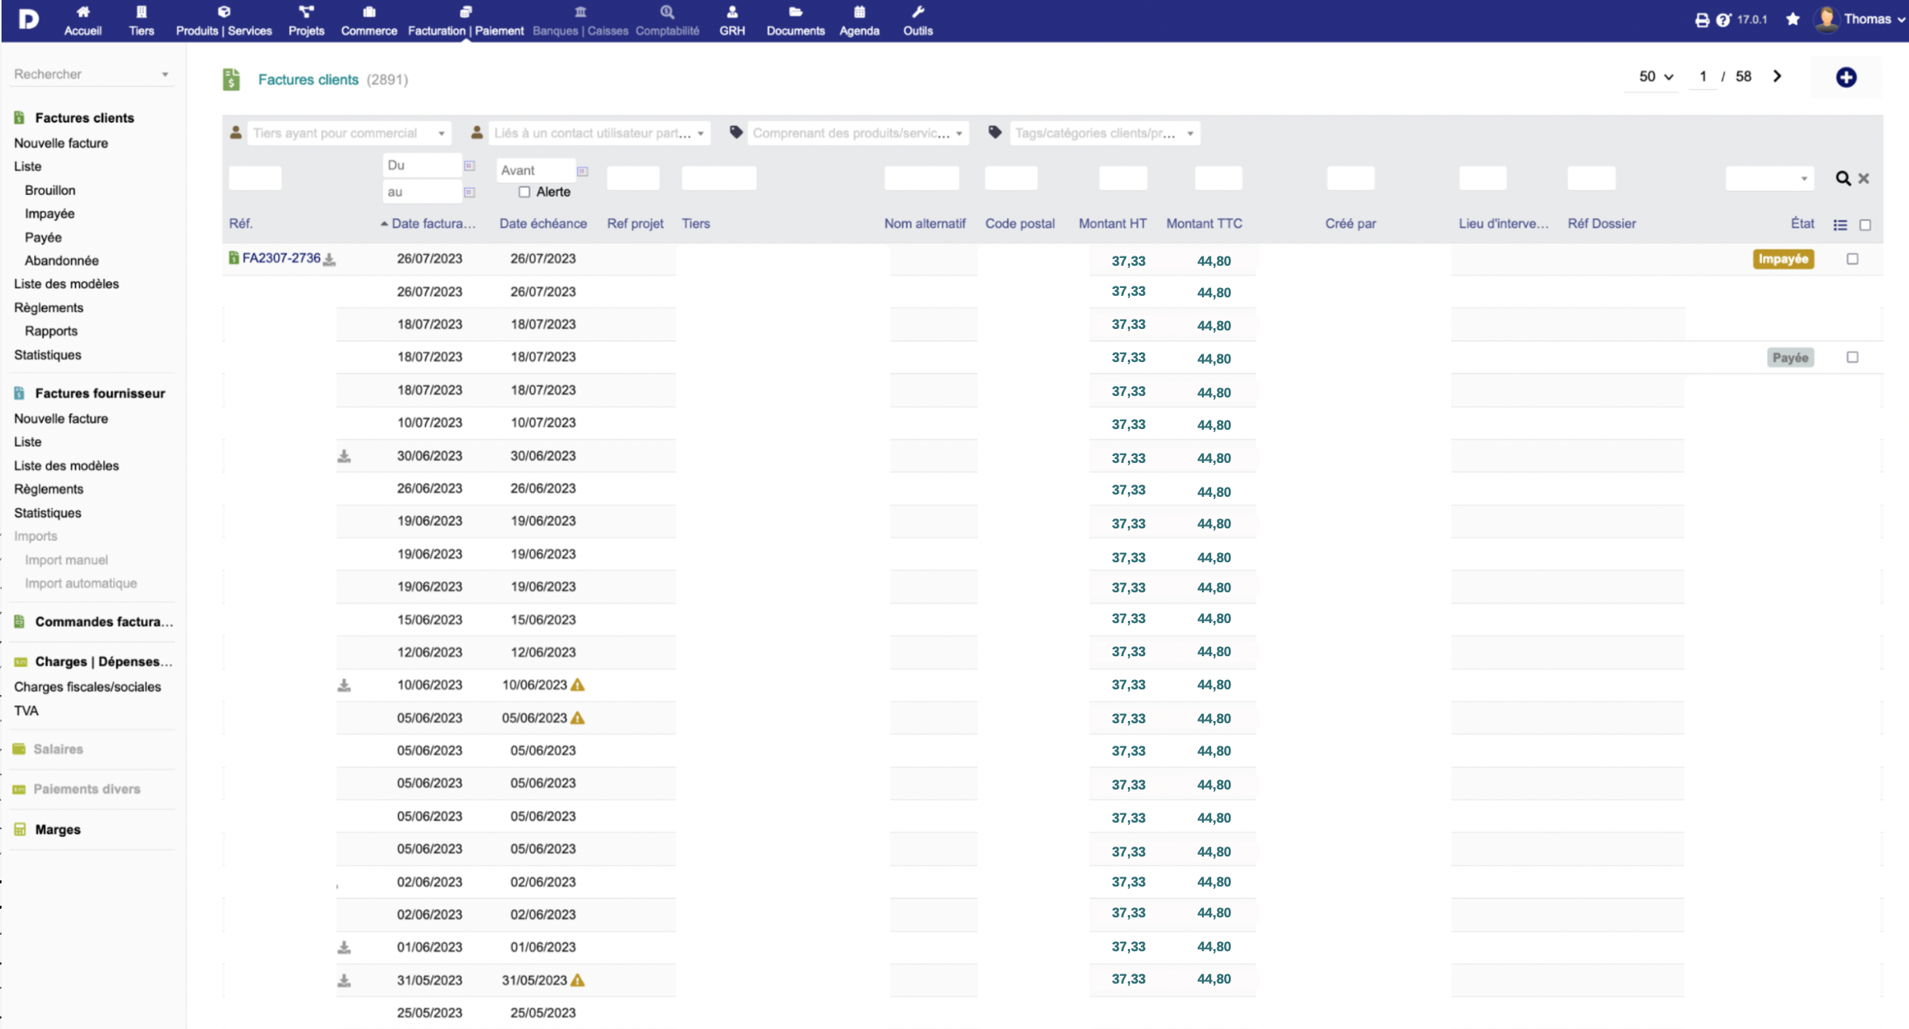1909x1029 pixels.
Task: Click the magnifier search icon in filters
Action: coord(1842,179)
